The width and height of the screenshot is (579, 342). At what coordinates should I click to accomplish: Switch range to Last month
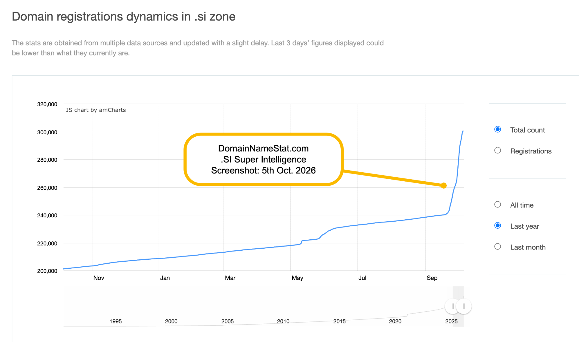[498, 247]
